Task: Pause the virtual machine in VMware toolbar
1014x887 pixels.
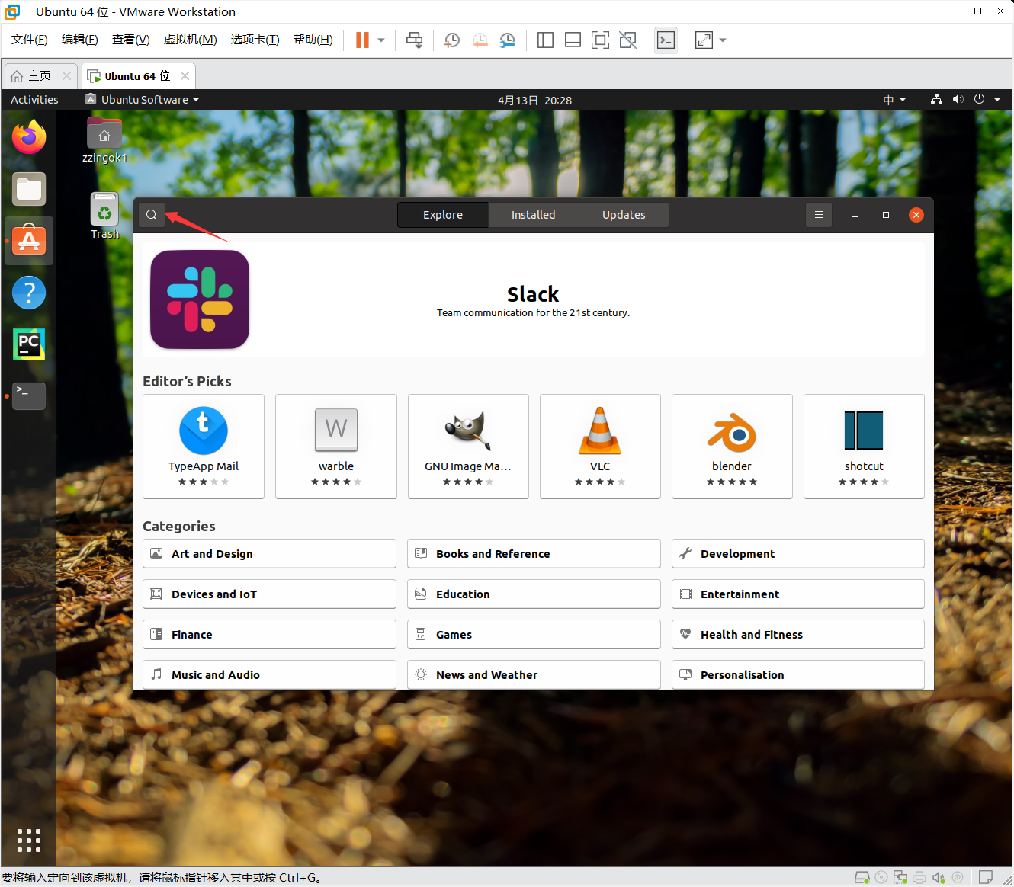Action: coord(362,40)
